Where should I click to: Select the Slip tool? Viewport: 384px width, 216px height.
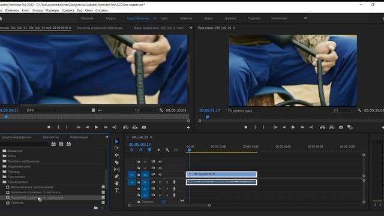(116, 169)
